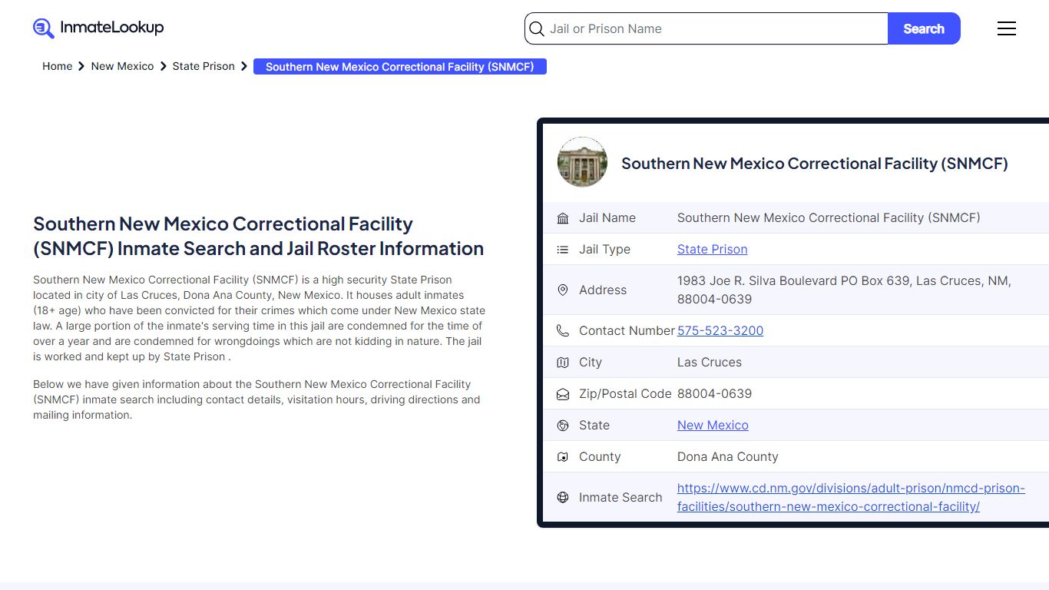
Task: Click the InmateLookup brand name text
Action: [x=112, y=28]
